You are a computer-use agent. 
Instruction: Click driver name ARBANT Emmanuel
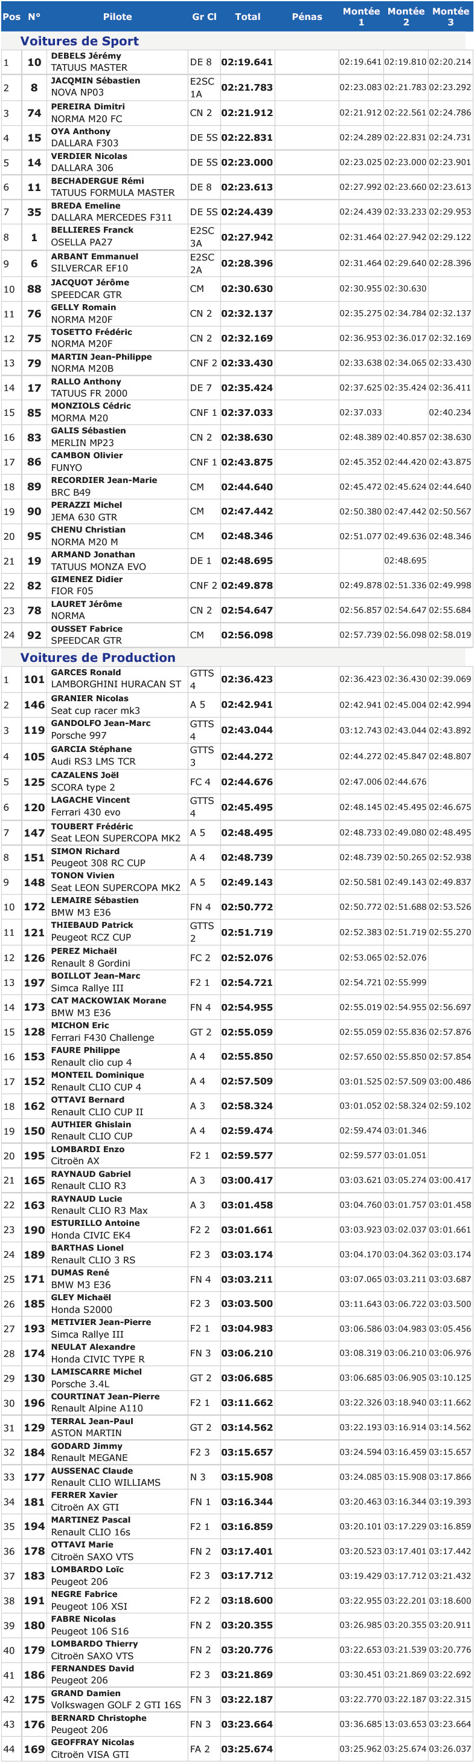95,256
